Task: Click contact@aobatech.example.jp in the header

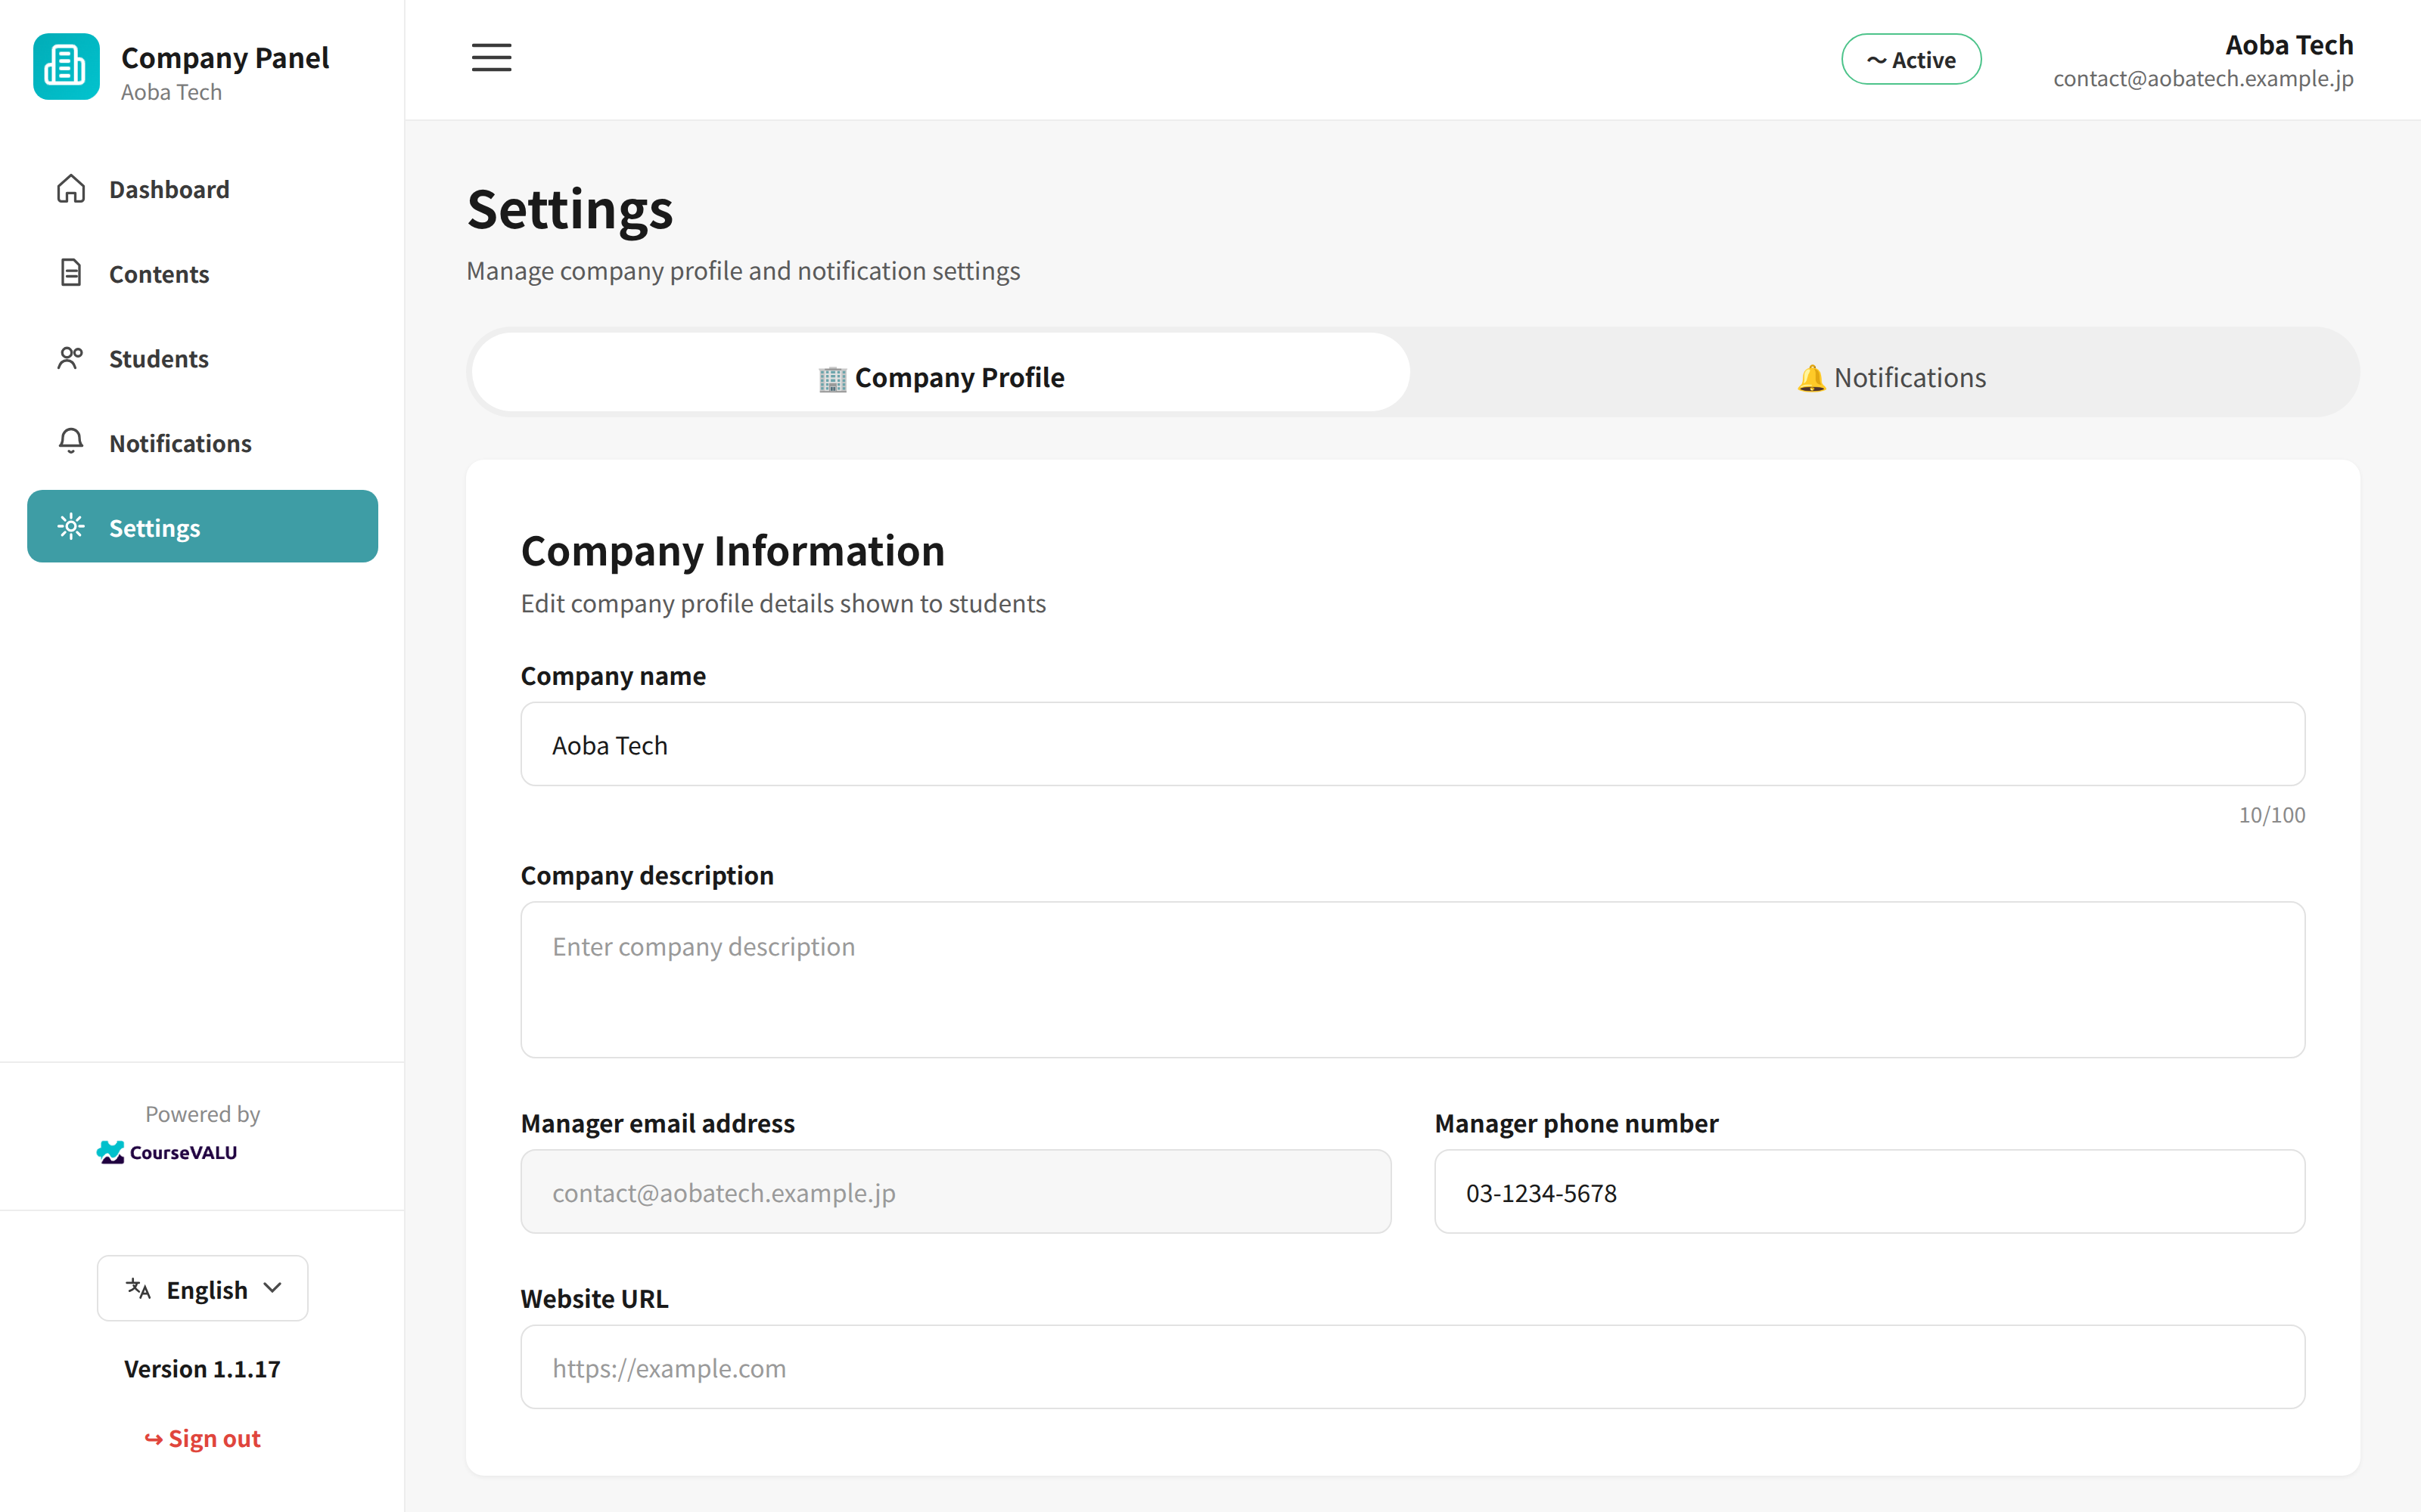Action: coord(2203,79)
